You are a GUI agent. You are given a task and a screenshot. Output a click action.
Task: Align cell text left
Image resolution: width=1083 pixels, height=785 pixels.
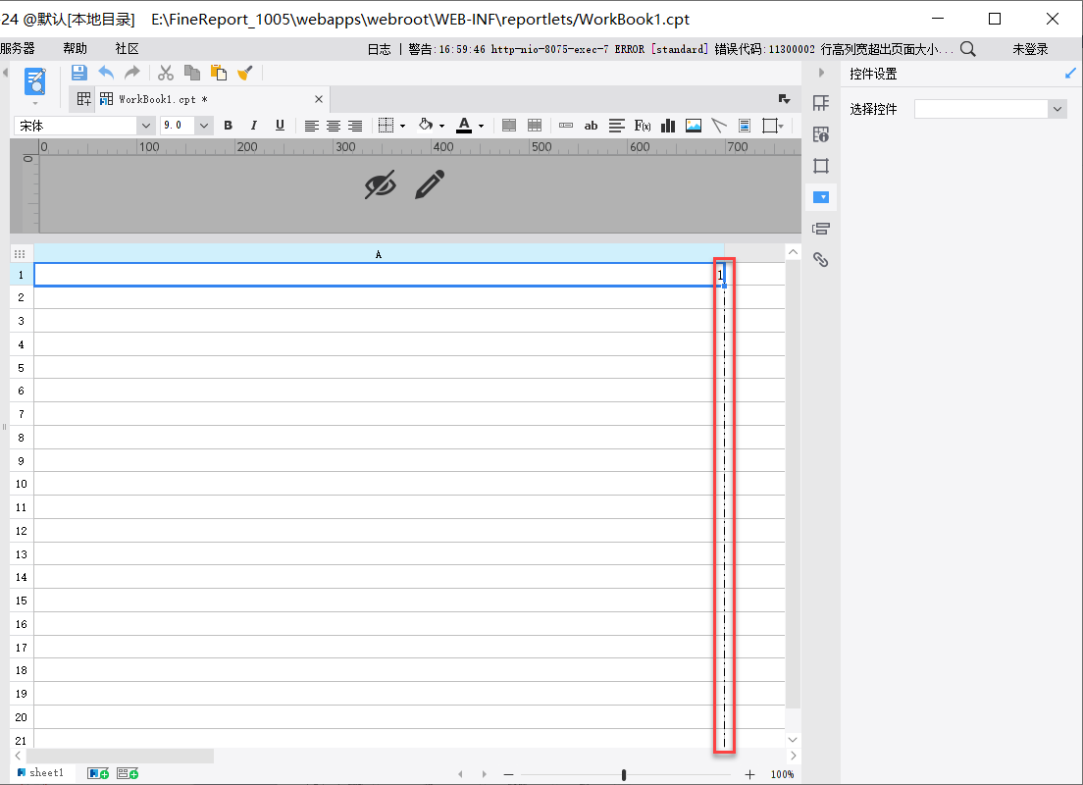pyautogui.click(x=312, y=126)
